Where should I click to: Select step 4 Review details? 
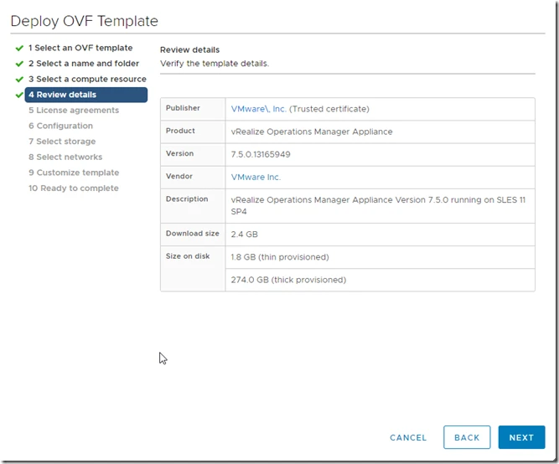pyautogui.click(x=86, y=95)
